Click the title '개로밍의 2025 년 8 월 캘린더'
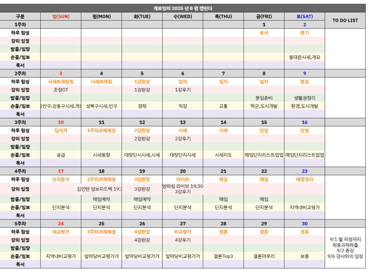The width and height of the screenshot is (372, 272). [x=183, y=8]
